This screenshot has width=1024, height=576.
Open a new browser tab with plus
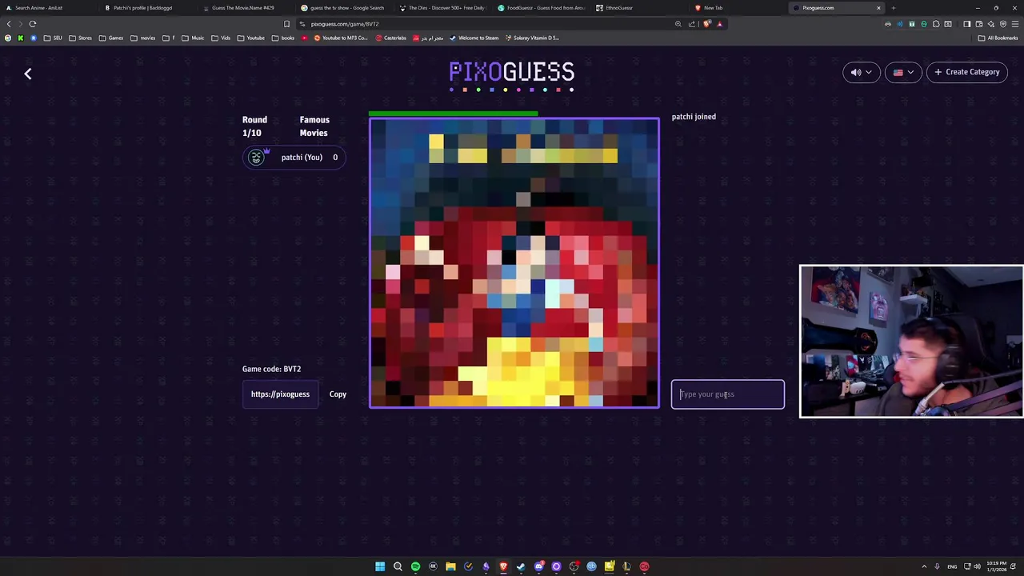tap(893, 8)
